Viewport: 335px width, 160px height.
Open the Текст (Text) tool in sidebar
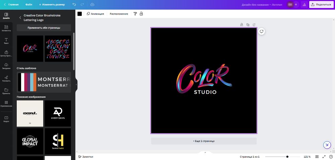point(6,41)
